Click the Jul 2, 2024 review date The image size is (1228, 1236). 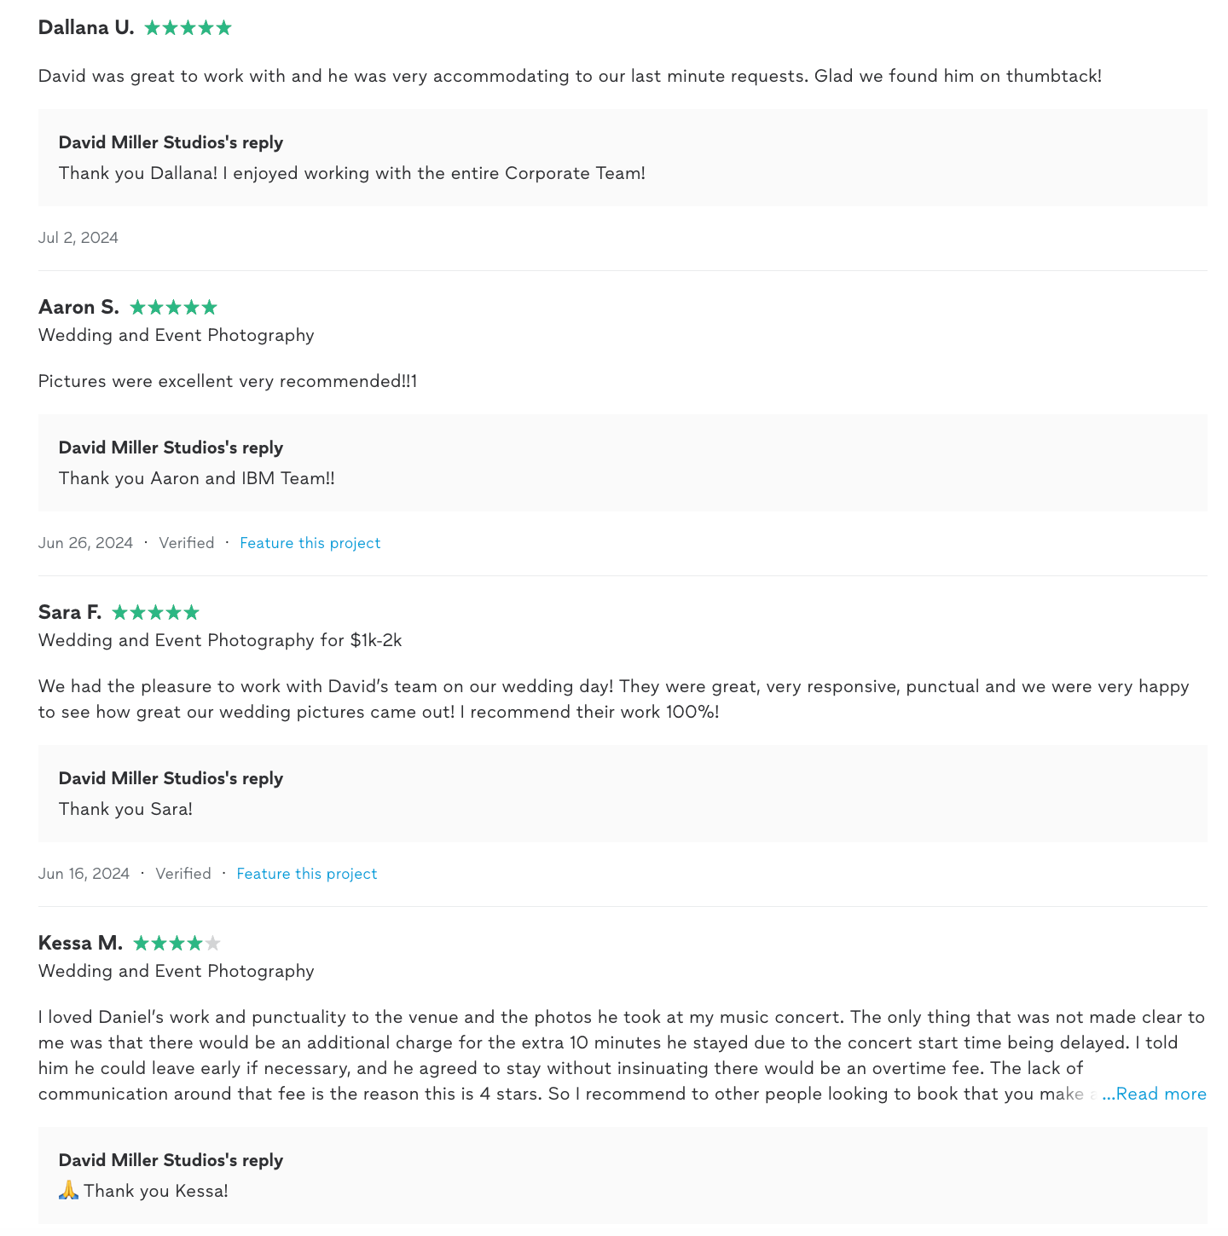(x=78, y=238)
